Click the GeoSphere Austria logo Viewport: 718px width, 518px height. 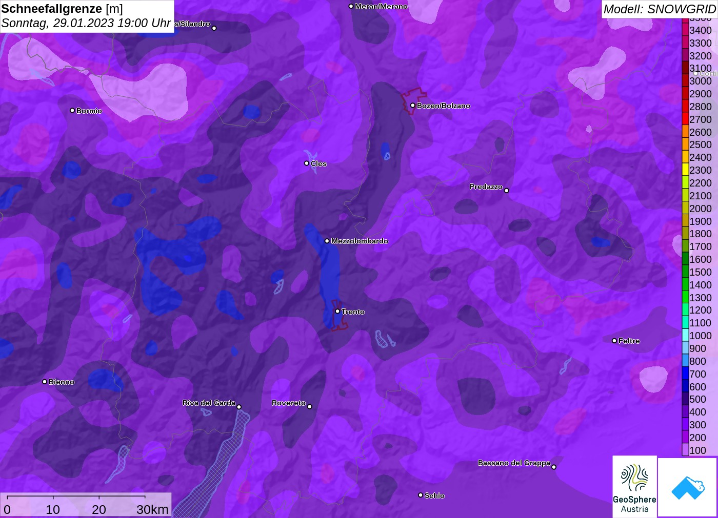pyautogui.click(x=634, y=487)
